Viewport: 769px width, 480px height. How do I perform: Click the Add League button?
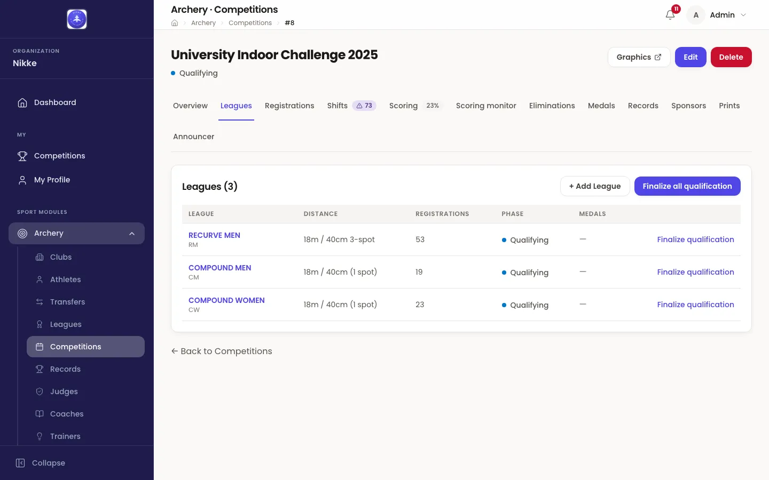(x=595, y=186)
